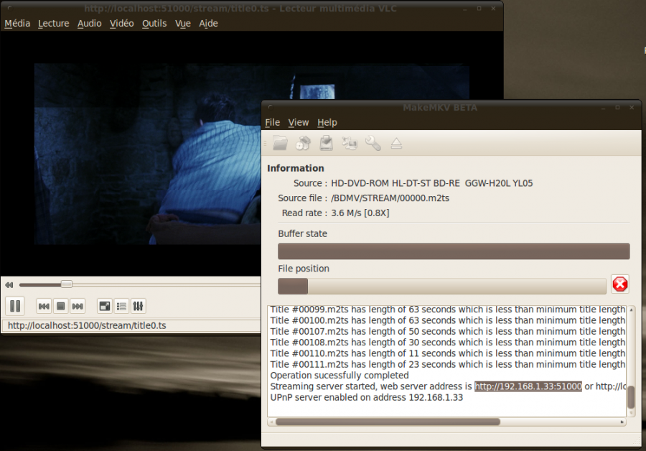Open the View menu in MakeMKV

tap(299, 122)
